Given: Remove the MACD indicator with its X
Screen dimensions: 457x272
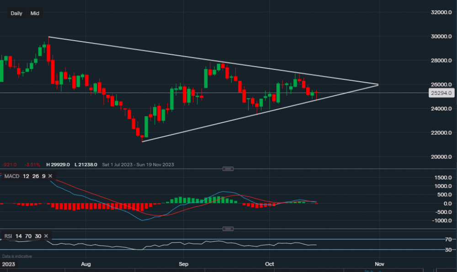Looking at the screenshot, I should pyautogui.click(x=50, y=176).
